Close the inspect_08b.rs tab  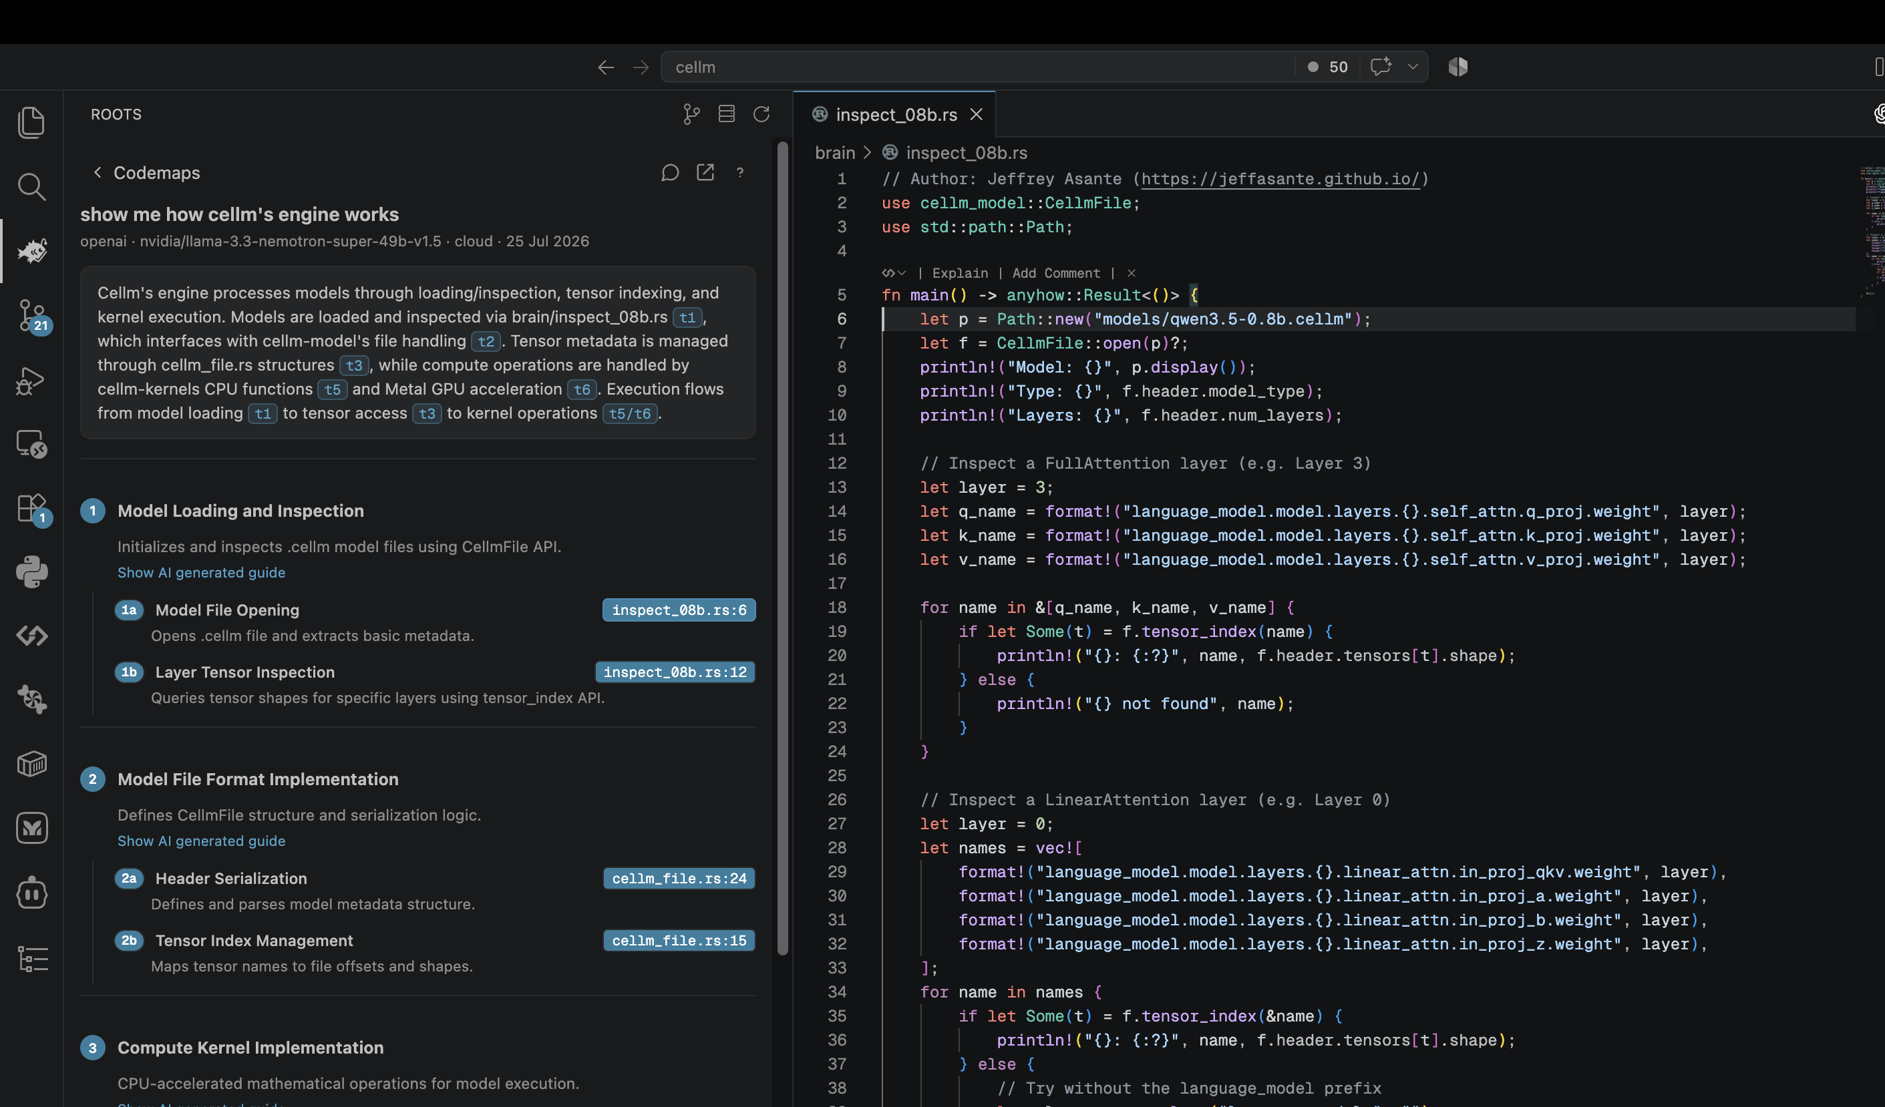(x=976, y=114)
